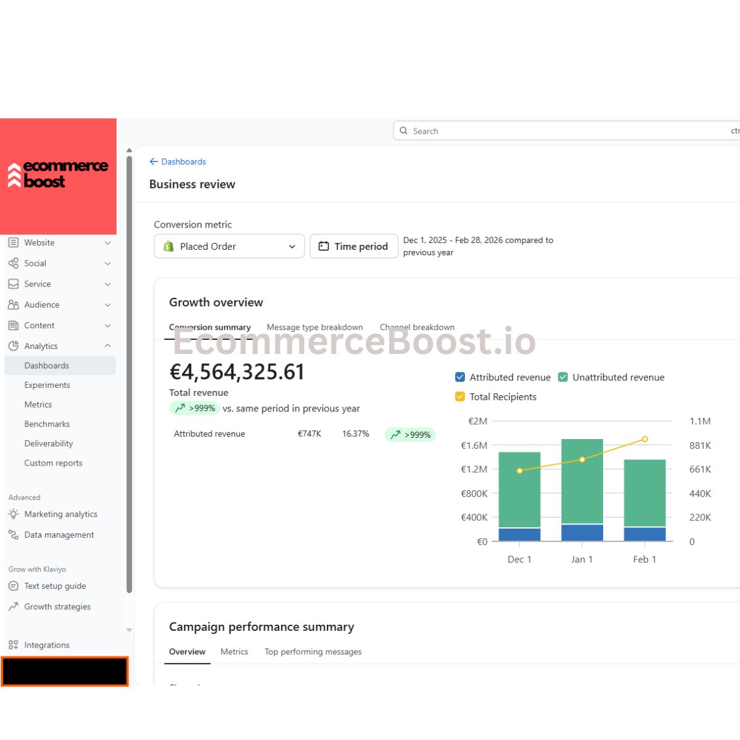Click the Audience people icon
This screenshot has height=740, width=740.
(x=14, y=305)
